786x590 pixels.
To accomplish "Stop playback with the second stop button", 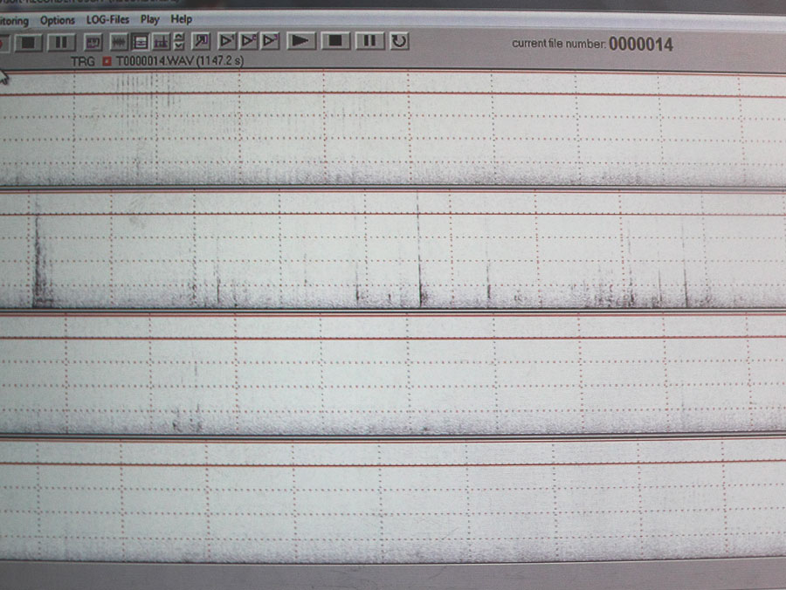I will 335,41.
